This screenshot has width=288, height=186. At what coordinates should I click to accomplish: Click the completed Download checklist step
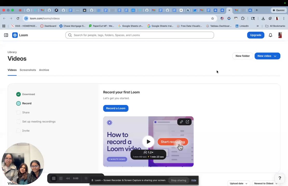pyautogui.click(x=25, y=94)
